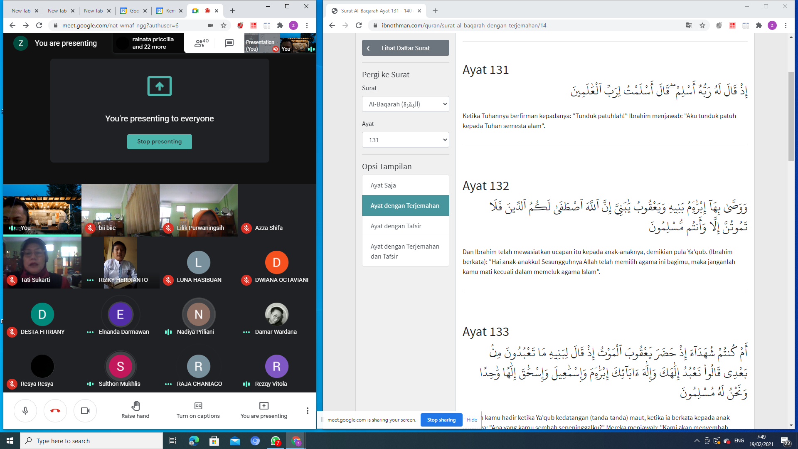Toggle the microphone button in Meet
798x449 pixels.
[25, 411]
